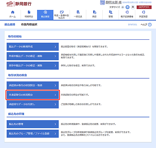Open 保存中振込データの修正・削除

33,66
